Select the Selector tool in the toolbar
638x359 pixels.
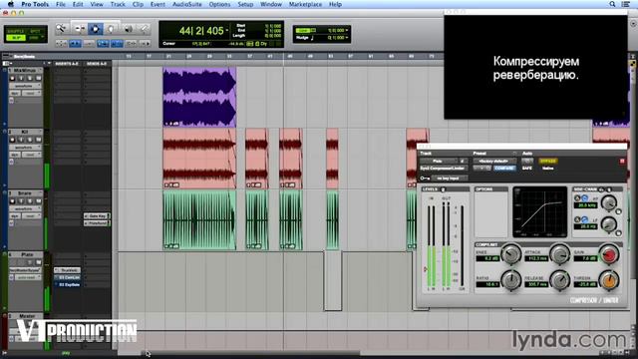[96, 29]
